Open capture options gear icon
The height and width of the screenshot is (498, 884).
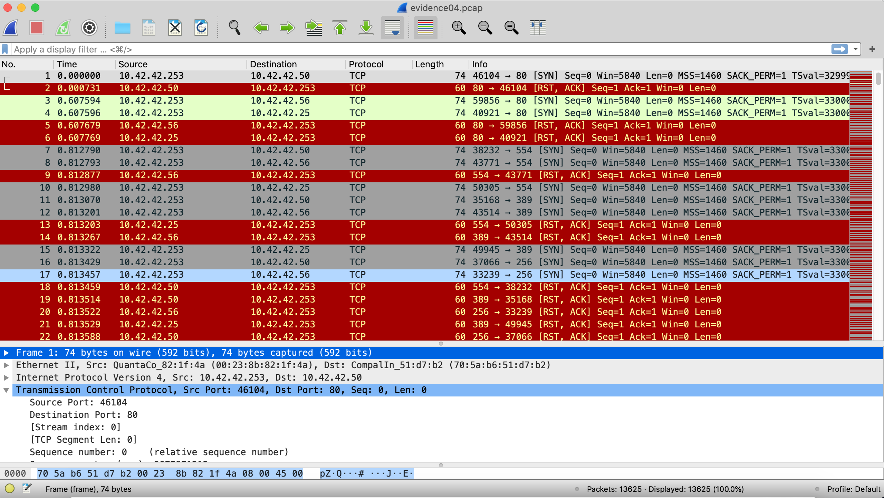(89, 28)
